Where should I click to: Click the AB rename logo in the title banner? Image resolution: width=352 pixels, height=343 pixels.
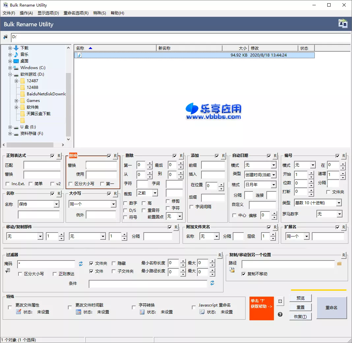click(342, 24)
